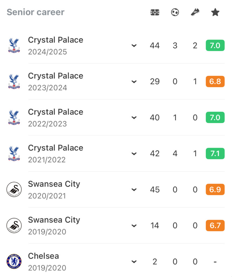
Task: Open the Chelsea team name link
Action: click(43, 256)
